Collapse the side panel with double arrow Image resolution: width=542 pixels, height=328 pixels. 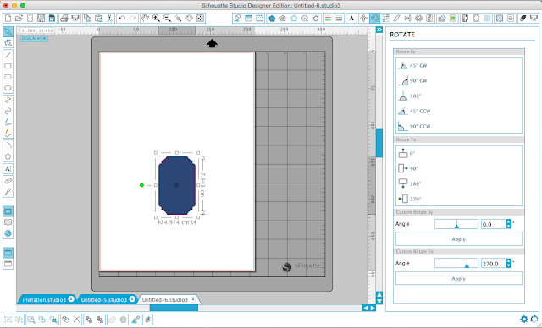click(x=379, y=30)
